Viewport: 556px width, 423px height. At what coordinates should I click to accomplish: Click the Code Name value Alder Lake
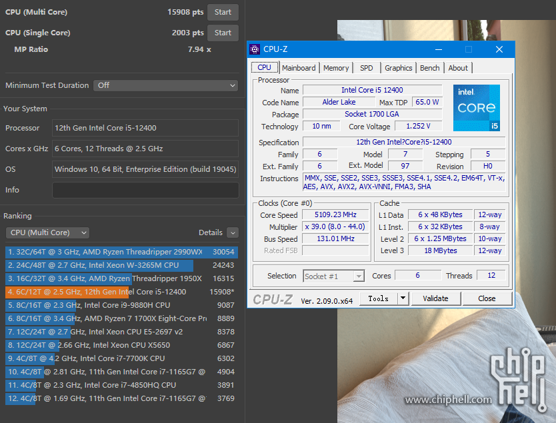click(x=339, y=102)
